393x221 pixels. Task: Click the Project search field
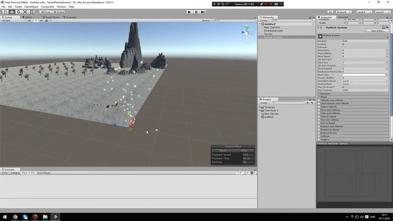click(x=288, y=103)
